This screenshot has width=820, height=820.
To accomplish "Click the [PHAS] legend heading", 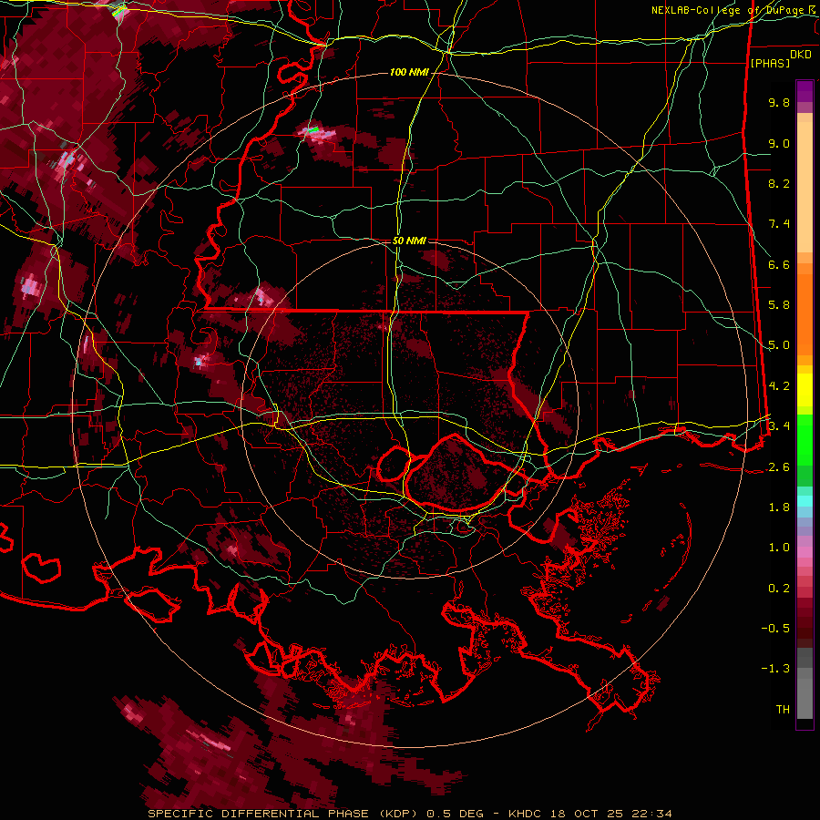I will [770, 63].
